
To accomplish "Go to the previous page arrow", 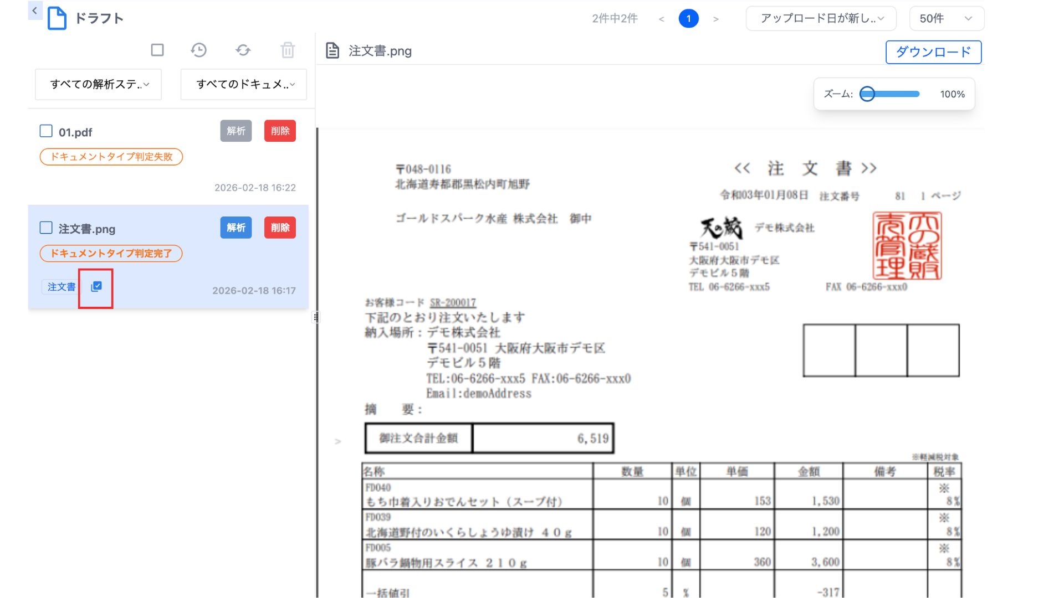I will [x=661, y=19].
